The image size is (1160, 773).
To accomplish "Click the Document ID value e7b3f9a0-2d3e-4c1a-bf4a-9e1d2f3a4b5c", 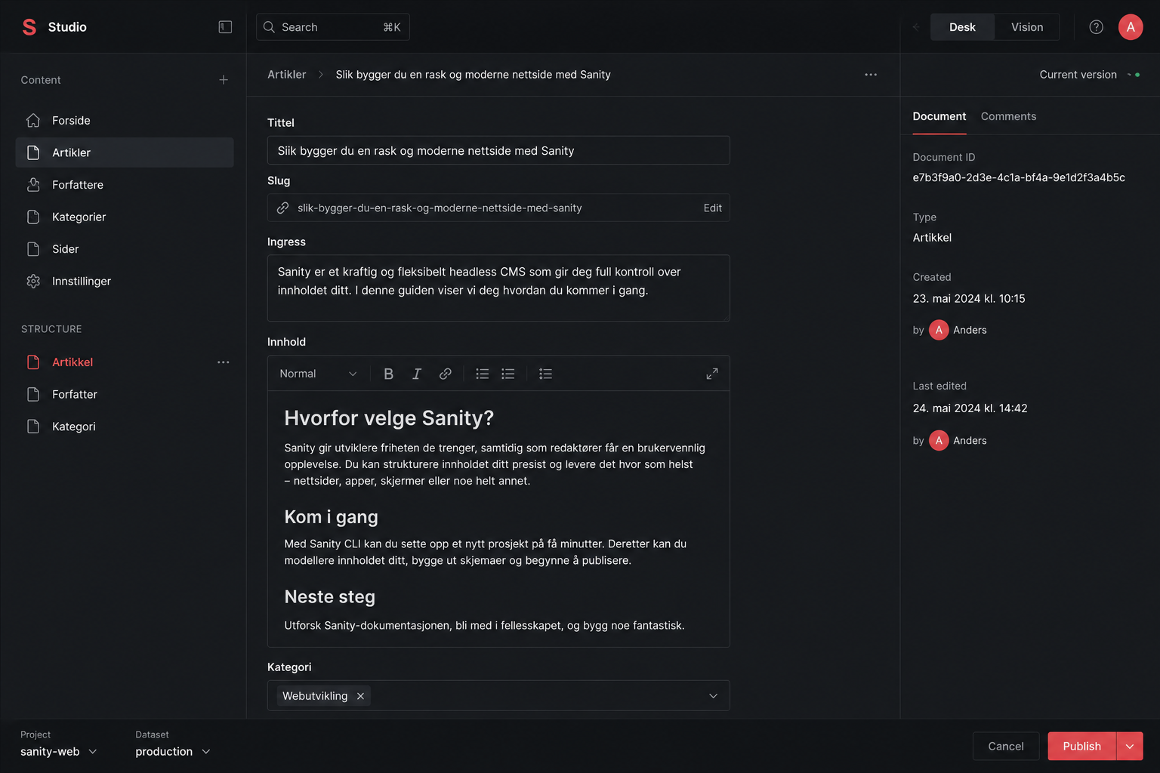I will (x=1019, y=177).
